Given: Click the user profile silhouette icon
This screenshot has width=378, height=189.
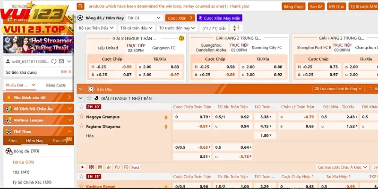Looking at the screenshot, I should (x=8, y=61).
